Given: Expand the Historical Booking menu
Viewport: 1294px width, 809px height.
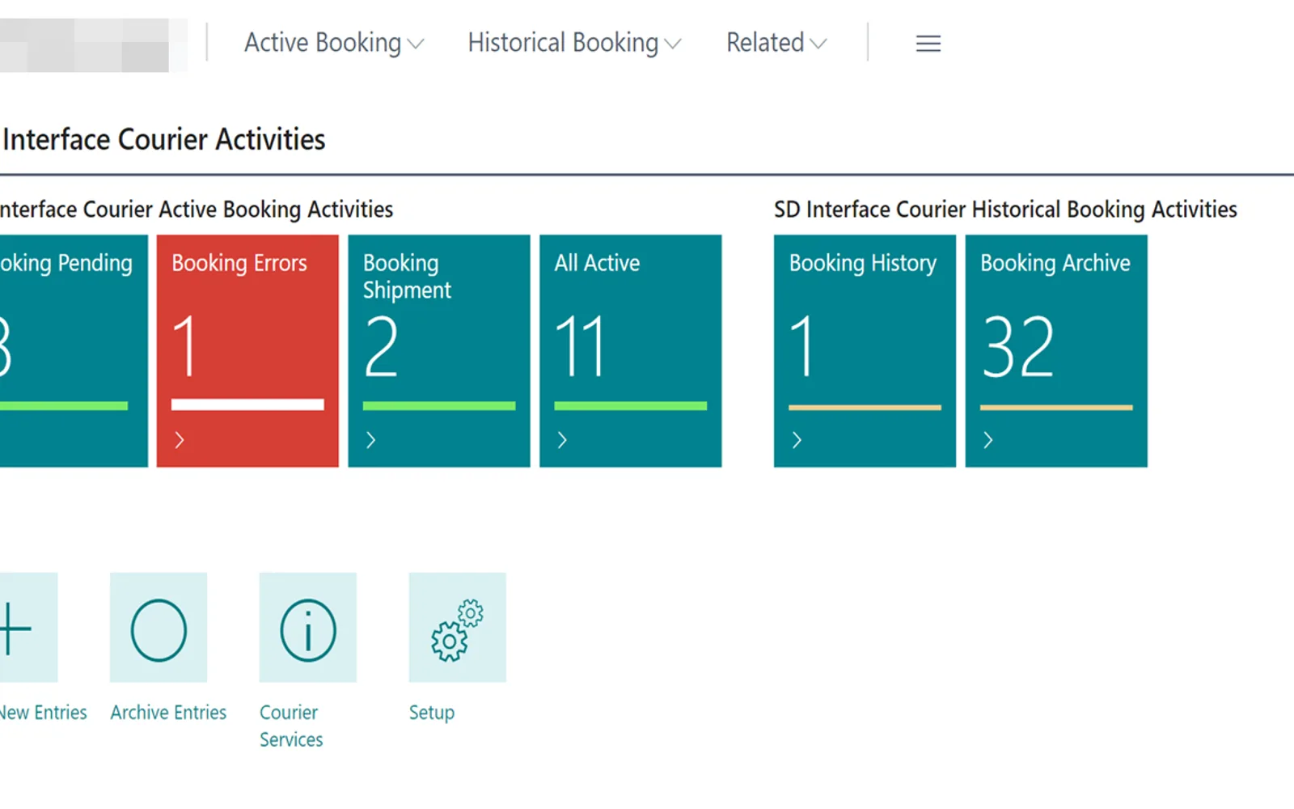Looking at the screenshot, I should pos(574,43).
